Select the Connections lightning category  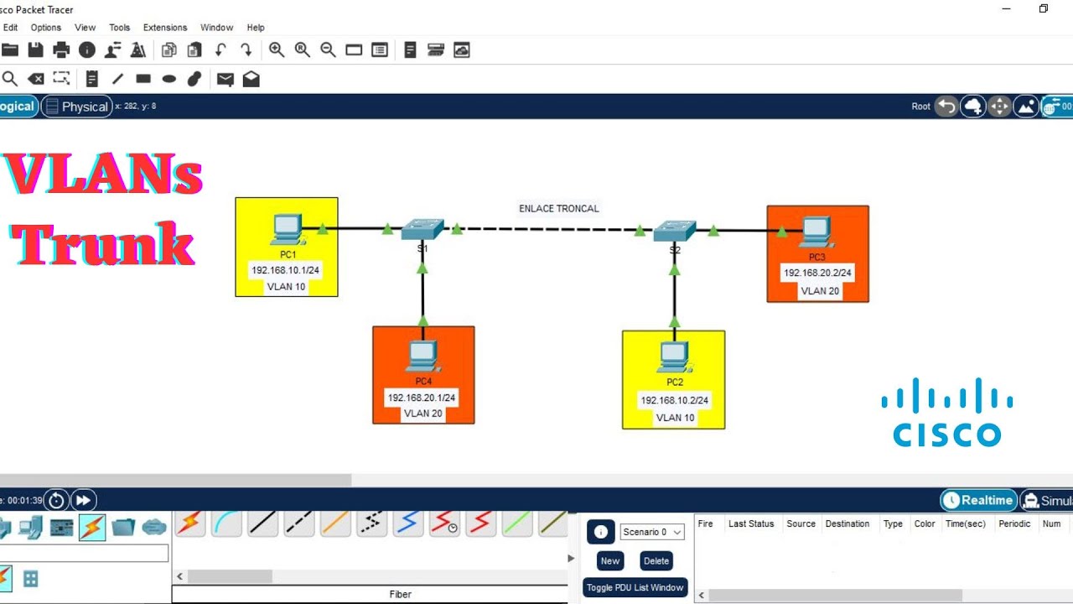click(x=92, y=528)
